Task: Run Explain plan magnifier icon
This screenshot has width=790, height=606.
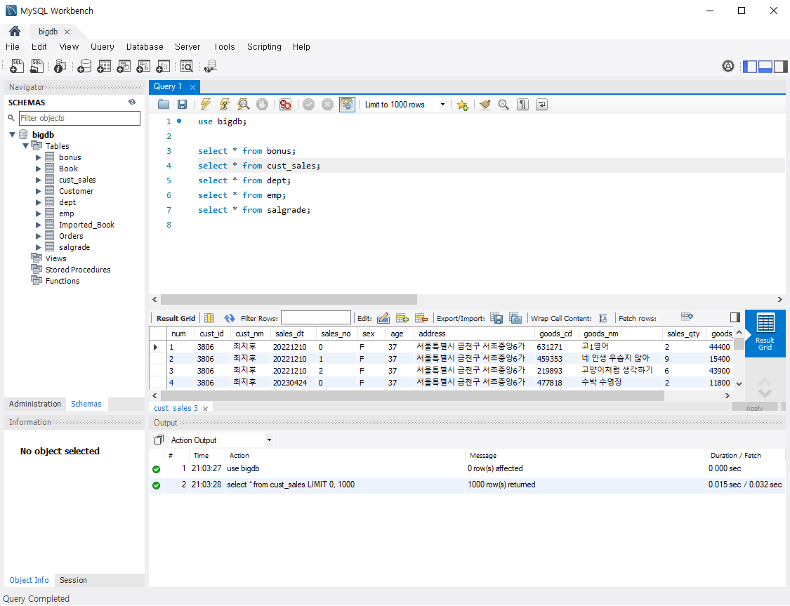Action: coord(244,104)
